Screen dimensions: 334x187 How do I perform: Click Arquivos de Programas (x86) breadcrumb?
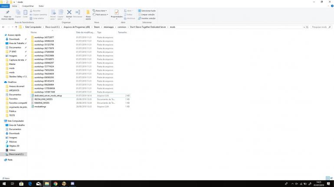click(77, 27)
